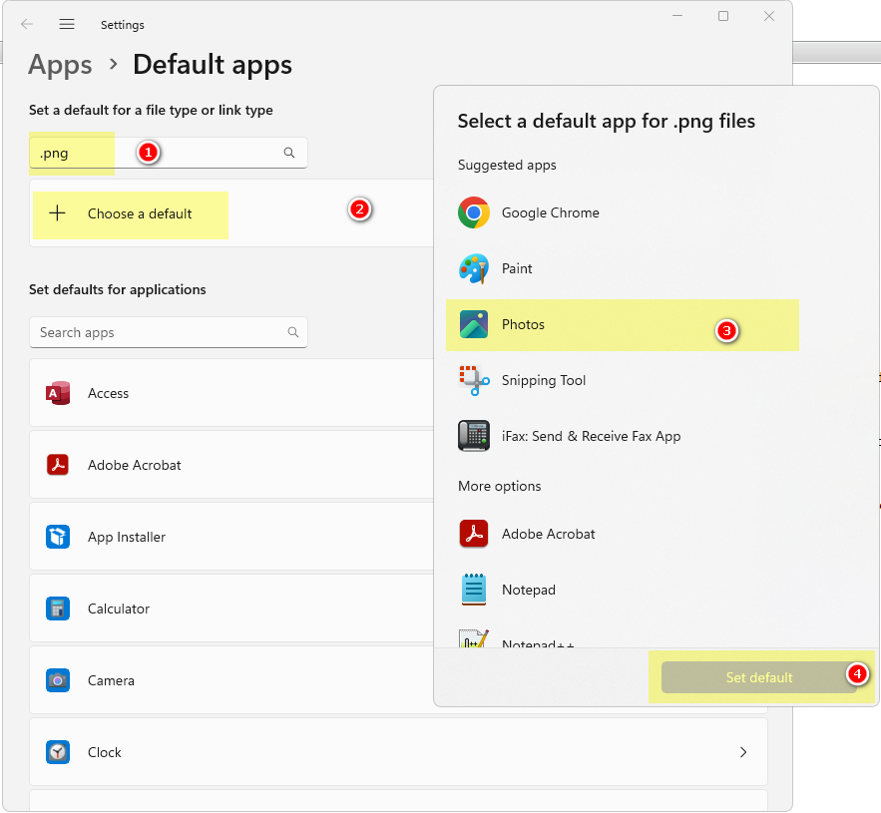Pick the Snipping Tool icon
Viewport: 881px width, 813px height.
(474, 380)
